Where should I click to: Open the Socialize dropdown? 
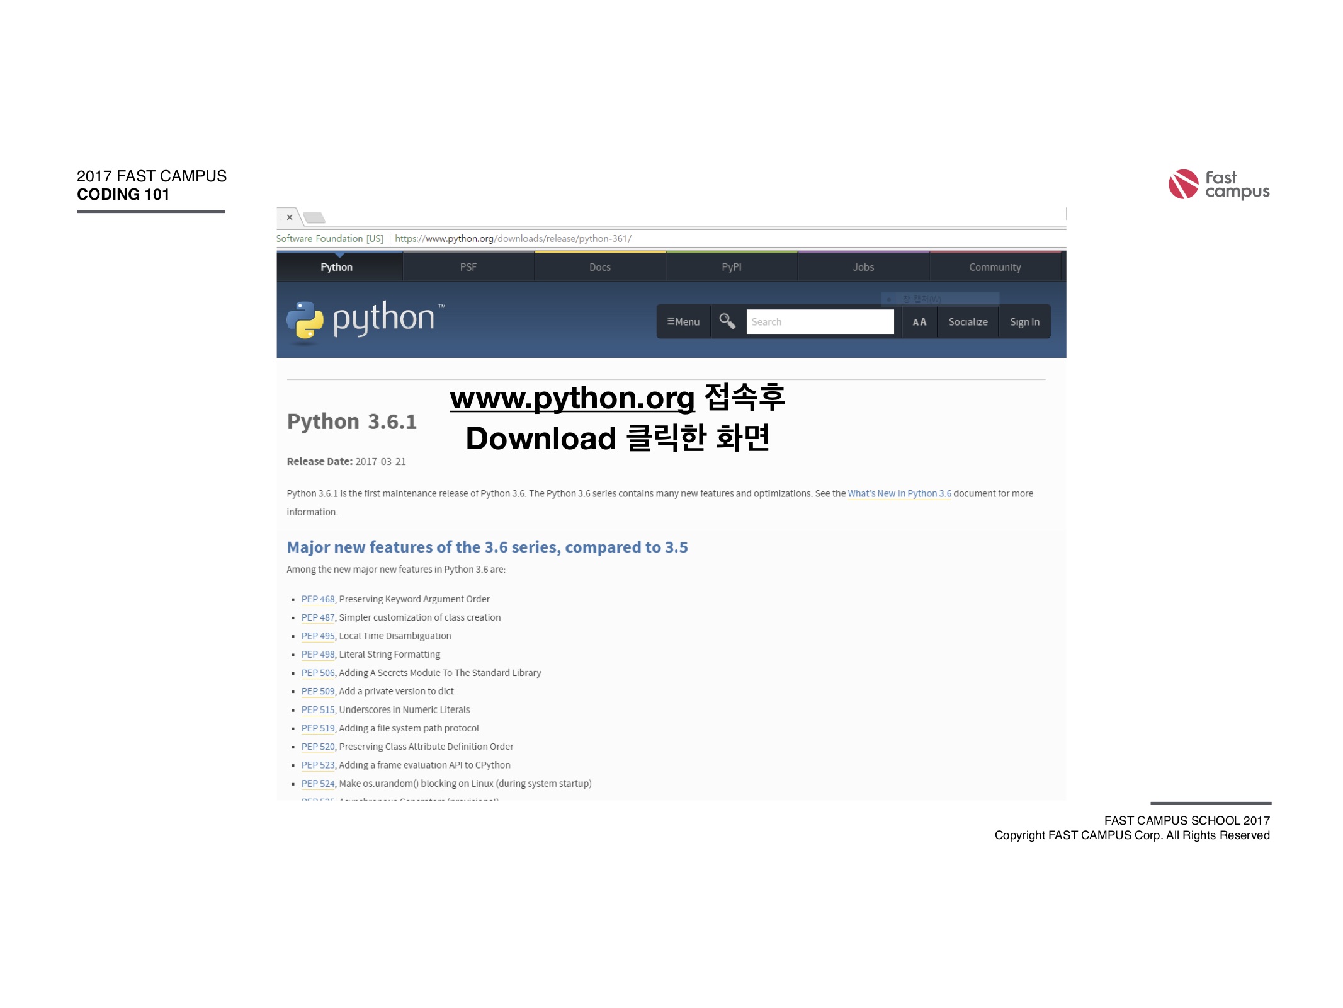[x=968, y=322]
